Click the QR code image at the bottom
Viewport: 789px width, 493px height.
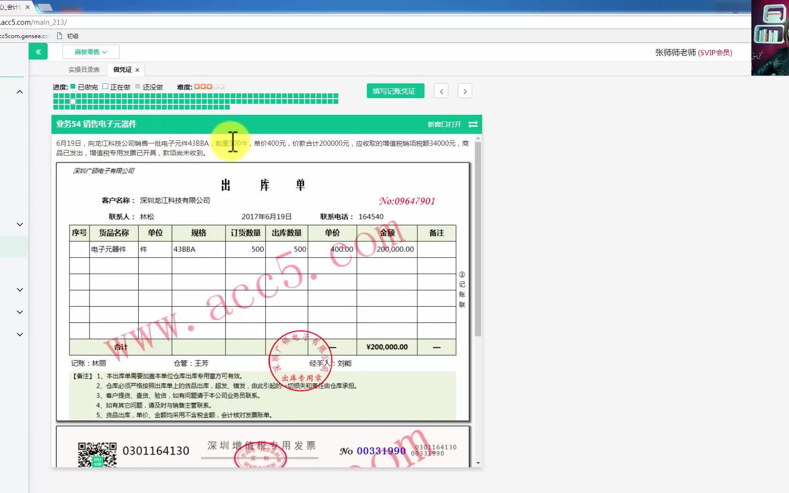pos(97,456)
